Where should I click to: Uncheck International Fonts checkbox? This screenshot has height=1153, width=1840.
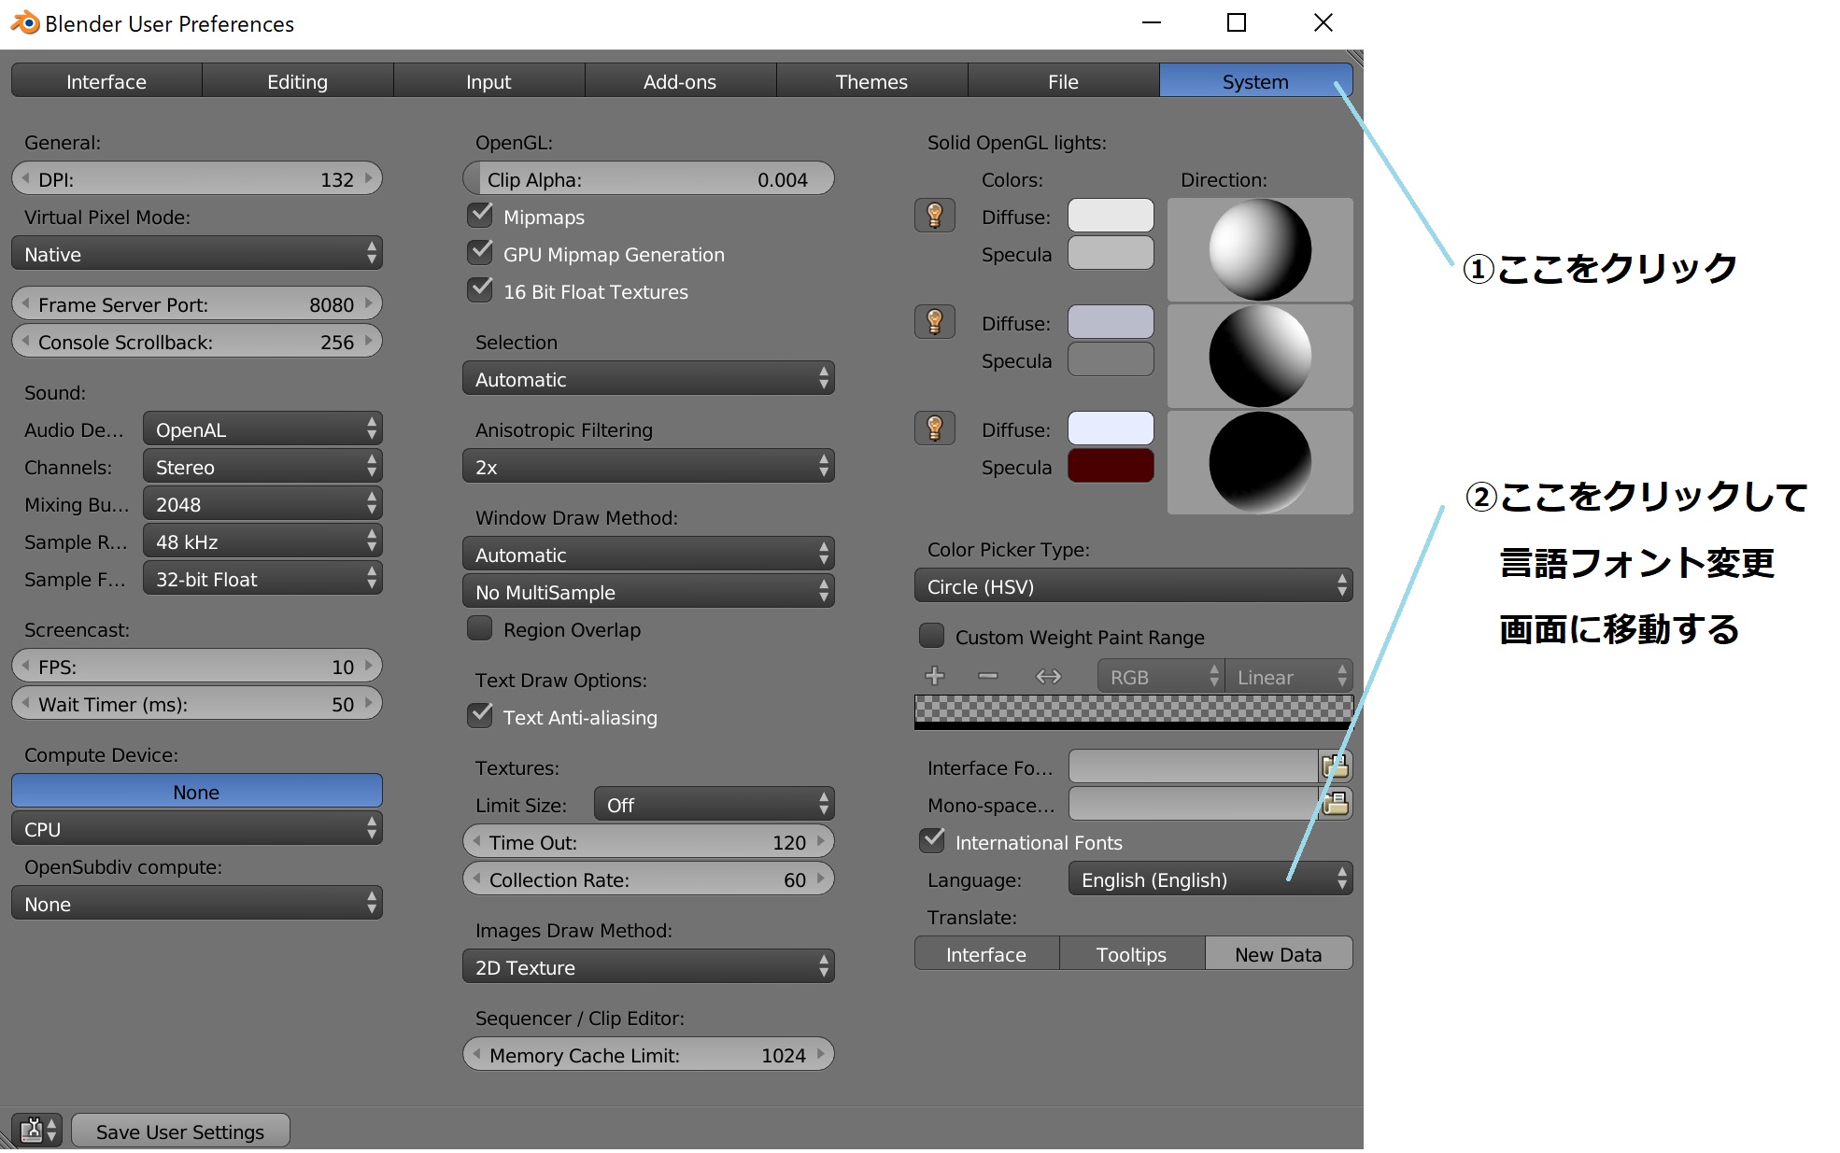tap(932, 840)
